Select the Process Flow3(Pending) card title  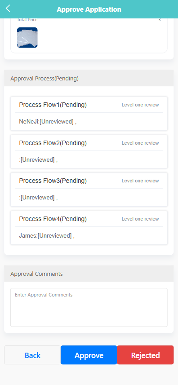coord(53,181)
